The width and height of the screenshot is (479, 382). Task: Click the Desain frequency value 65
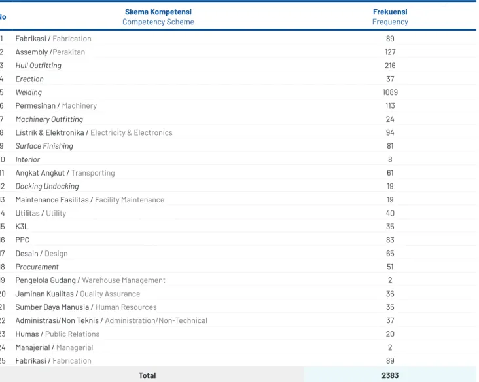[x=390, y=254]
